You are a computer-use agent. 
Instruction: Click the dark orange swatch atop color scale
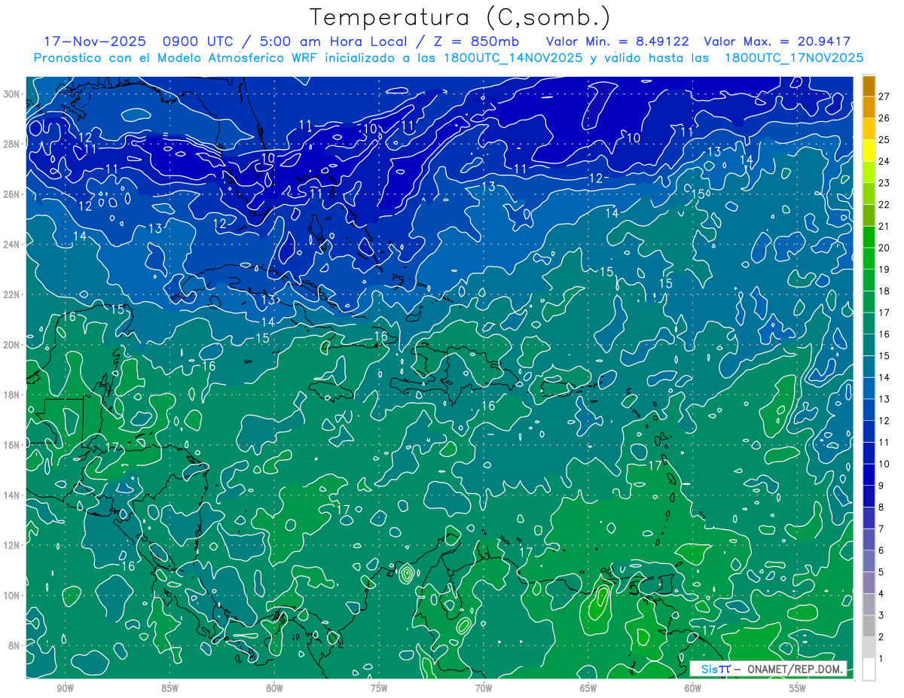coord(869,87)
